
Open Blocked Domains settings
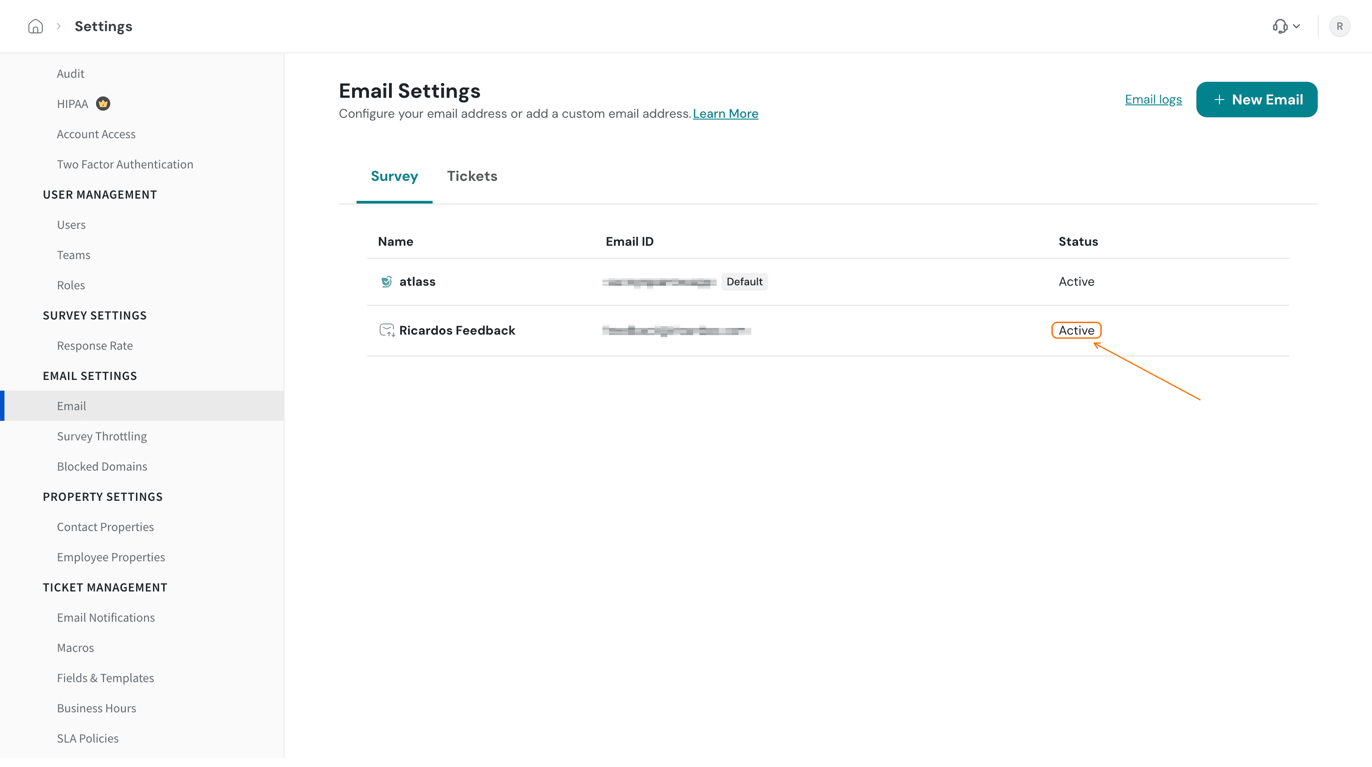[102, 466]
